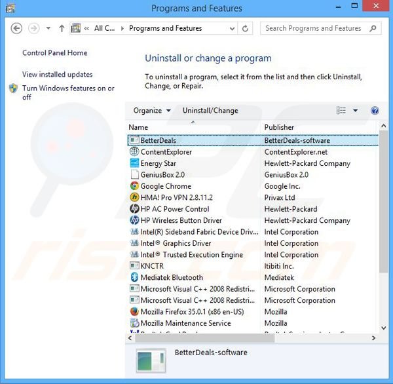Viewport: 393px width, 384px height.
Task: Select the Mediatek publisher cell
Action: coord(279,277)
